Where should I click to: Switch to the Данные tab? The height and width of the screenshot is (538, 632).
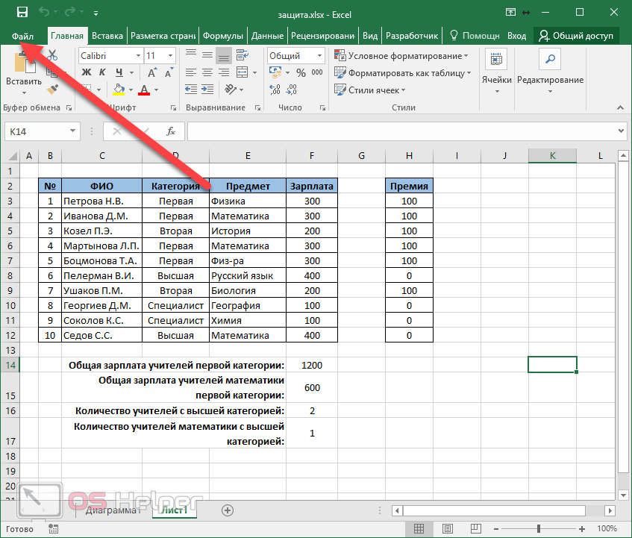coord(267,36)
